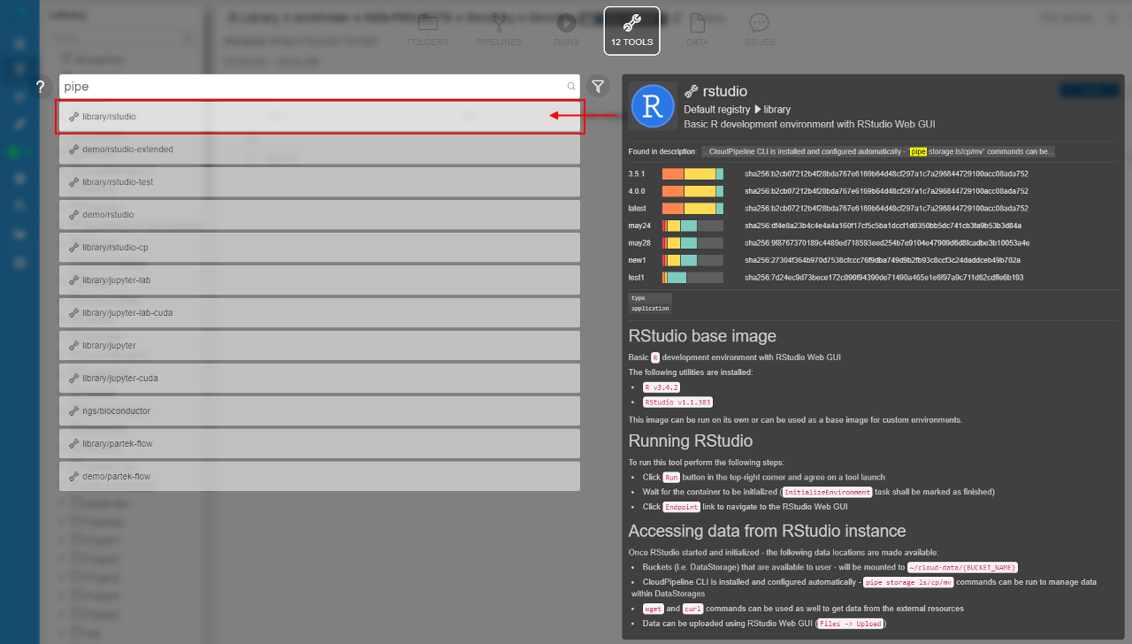The width and height of the screenshot is (1132, 644).
Task: Open the demo/rstudio-extended search result
Action: click(319, 149)
